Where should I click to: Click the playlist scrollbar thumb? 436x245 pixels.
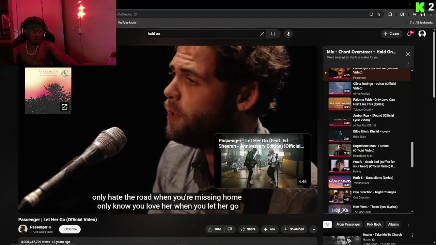point(412,155)
